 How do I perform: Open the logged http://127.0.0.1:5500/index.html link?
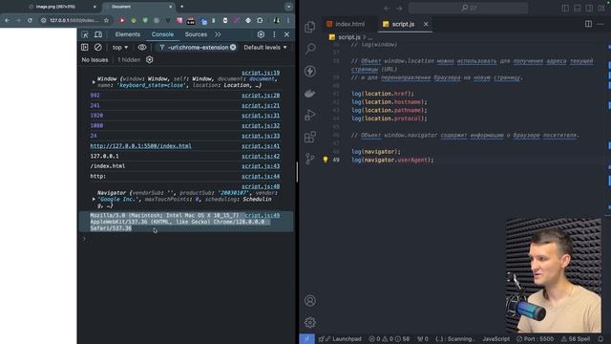click(x=140, y=146)
